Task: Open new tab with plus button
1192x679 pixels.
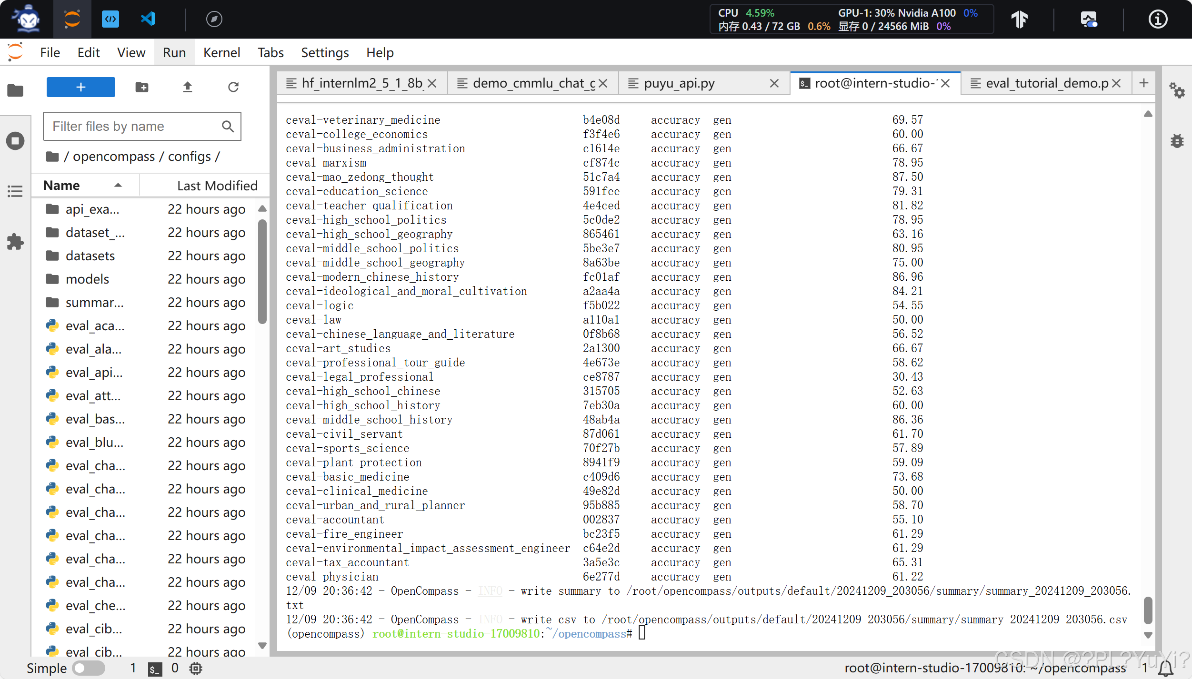Action: tap(1143, 83)
